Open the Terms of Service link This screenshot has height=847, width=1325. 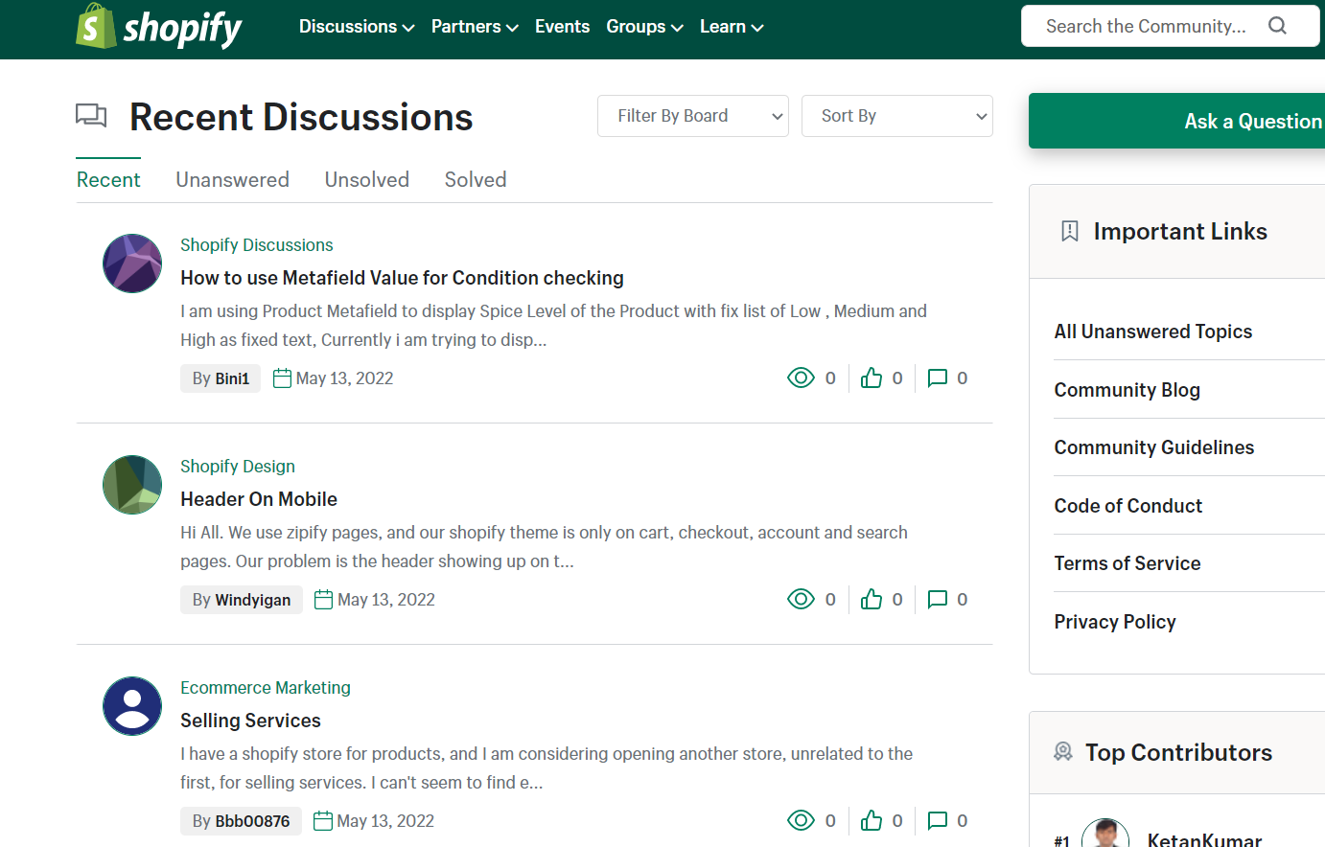tap(1127, 563)
